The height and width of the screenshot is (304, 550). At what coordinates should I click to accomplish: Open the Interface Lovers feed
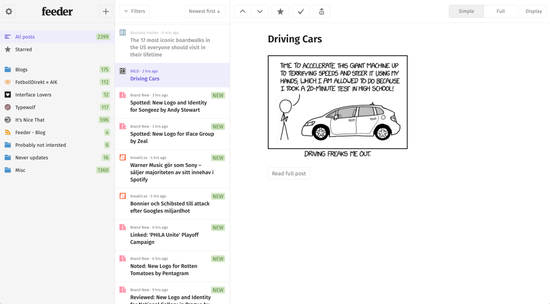(x=57, y=95)
